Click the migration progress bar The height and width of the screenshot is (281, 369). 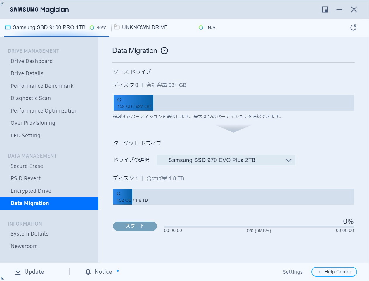(259, 226)
